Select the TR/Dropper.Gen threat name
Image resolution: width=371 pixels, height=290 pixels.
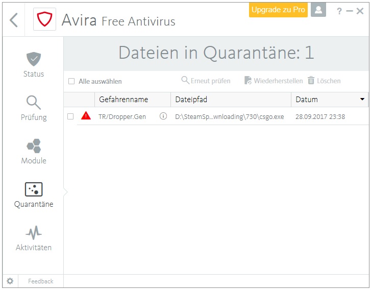coord(122,116)
